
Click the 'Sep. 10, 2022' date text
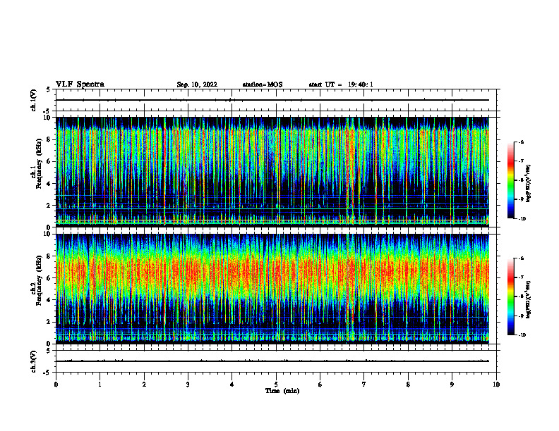pos(197,85)
